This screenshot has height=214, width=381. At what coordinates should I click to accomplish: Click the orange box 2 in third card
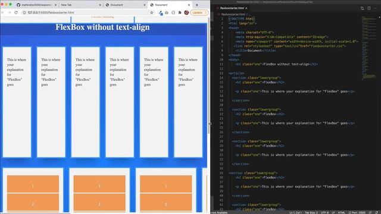(x=165, y=202)
